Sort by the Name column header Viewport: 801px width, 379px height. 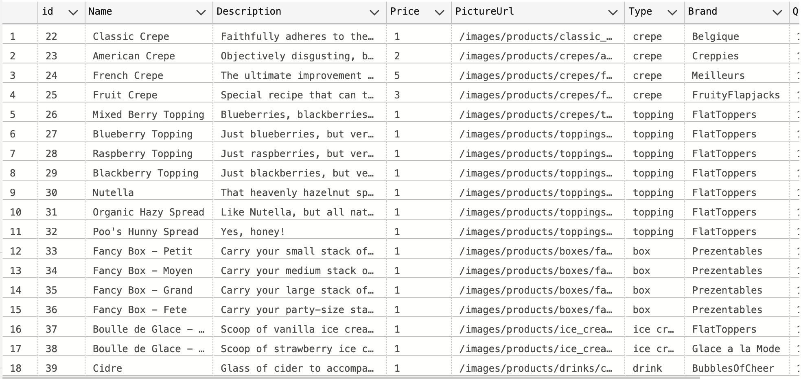(x=100, y=11)
